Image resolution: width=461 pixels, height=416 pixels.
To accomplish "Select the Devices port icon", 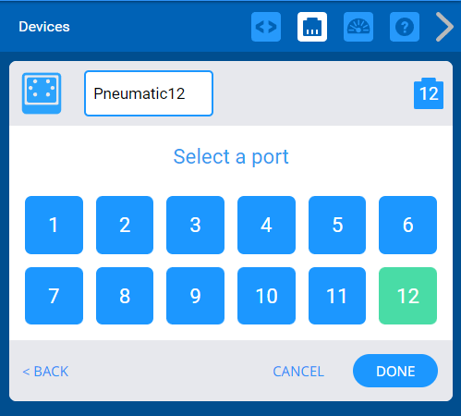I will [312, 27].
